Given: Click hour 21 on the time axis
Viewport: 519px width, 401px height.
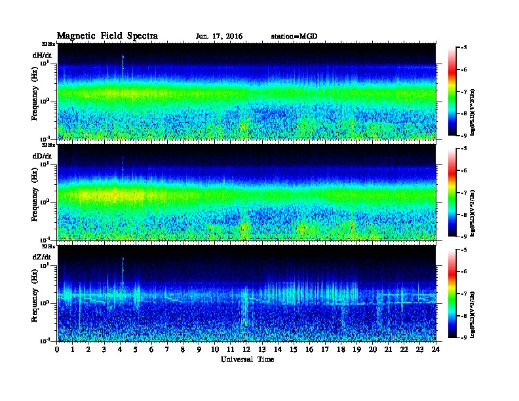Looking at the screenshot, I should [x=388, y=350].
